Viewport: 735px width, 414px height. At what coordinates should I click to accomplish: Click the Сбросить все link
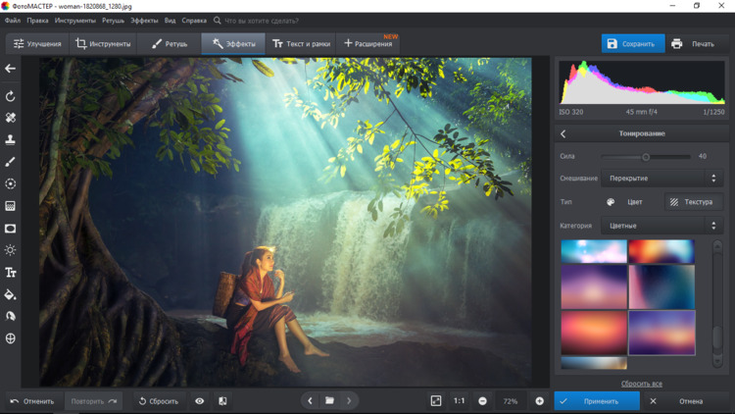pyautogui.click(x=642, y=384)
